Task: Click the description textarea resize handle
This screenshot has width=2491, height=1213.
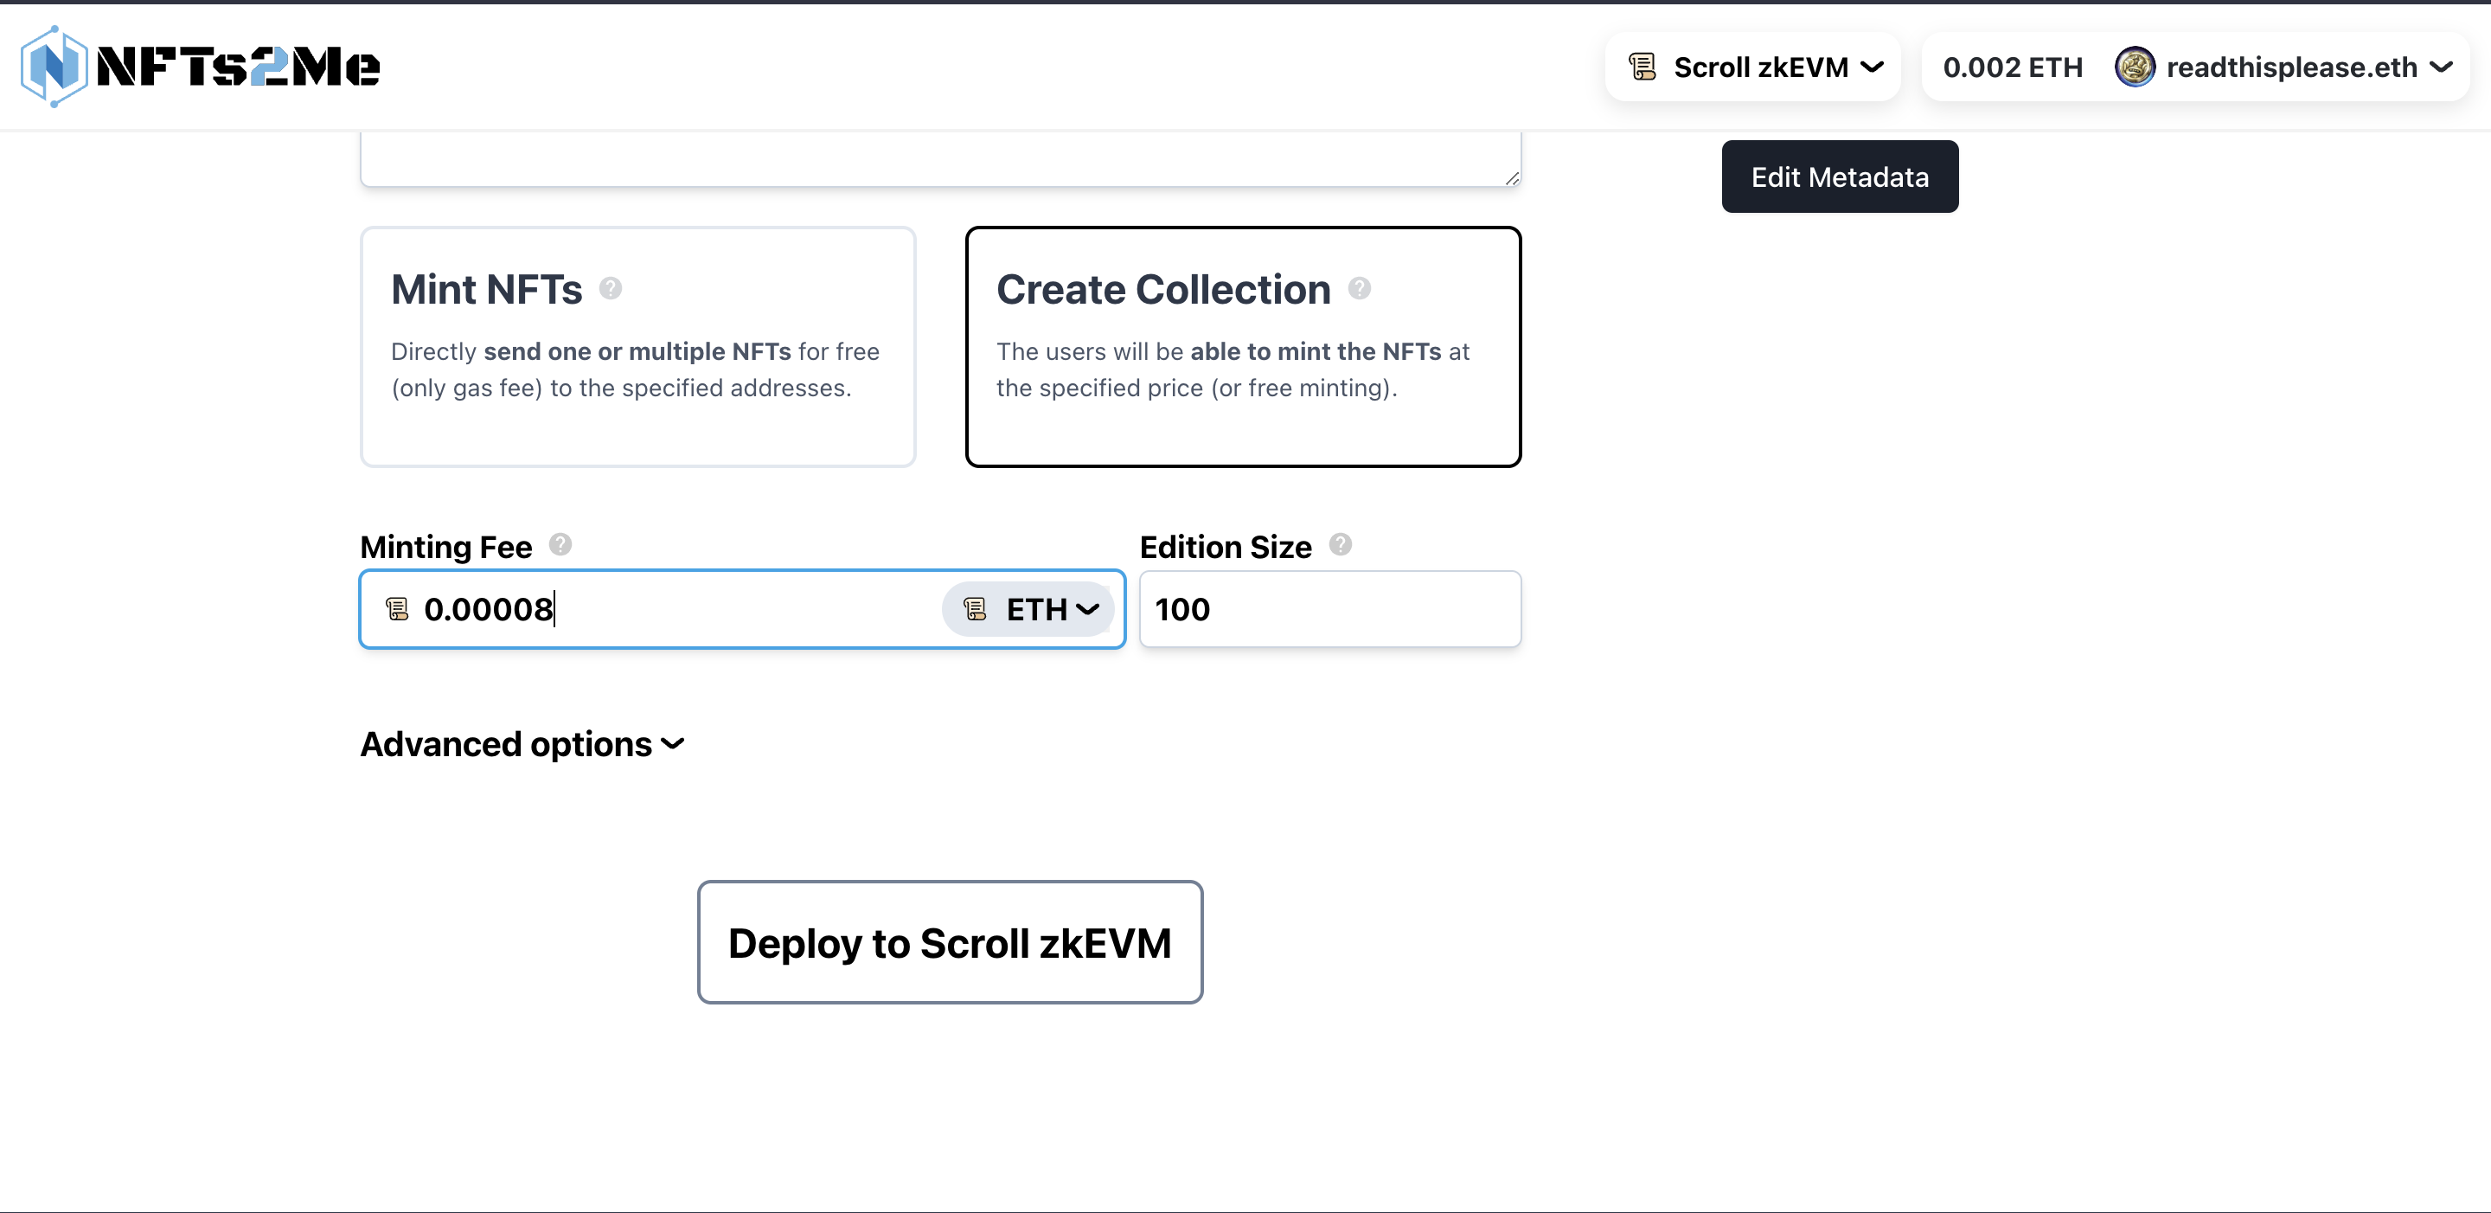Action: [x=1511, y=177]
